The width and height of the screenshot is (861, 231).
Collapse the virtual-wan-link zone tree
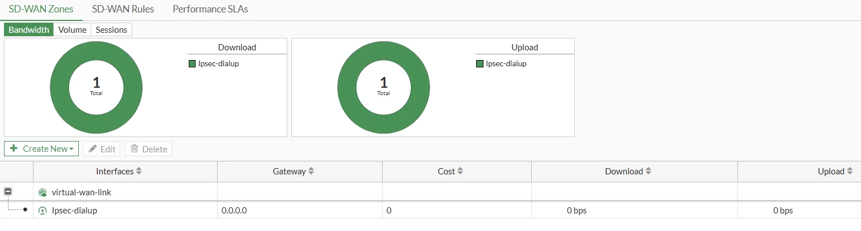[x=8, y=192]
